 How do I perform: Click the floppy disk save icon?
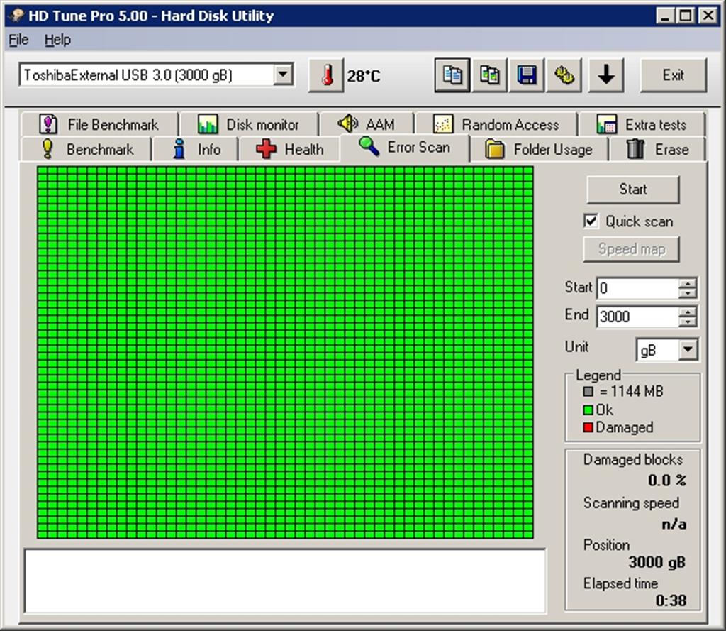(x=527, y=75)
